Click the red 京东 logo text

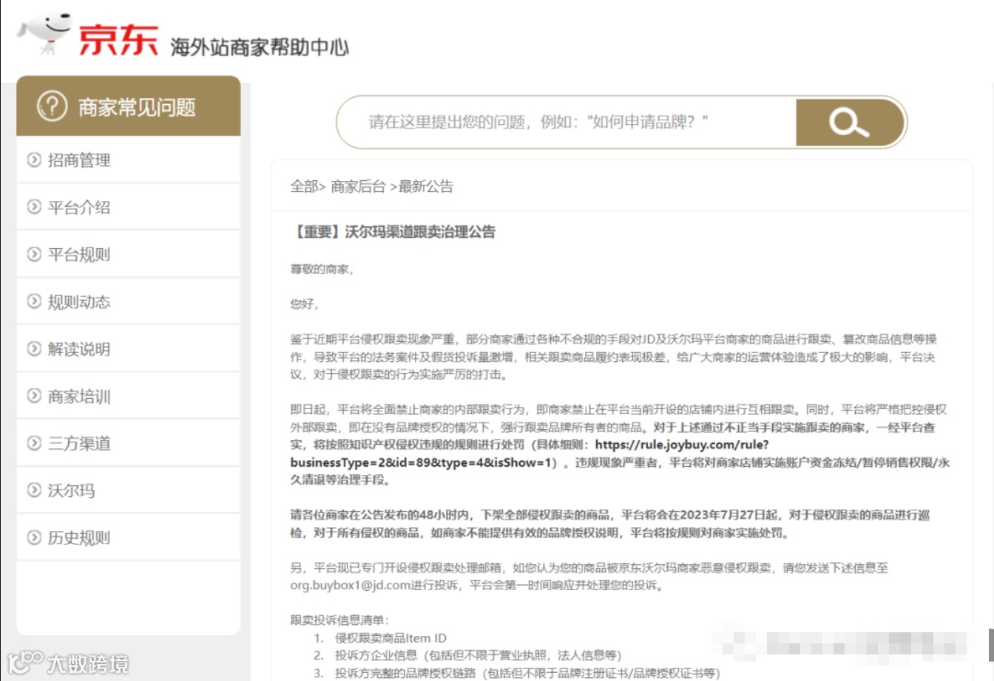118,39
